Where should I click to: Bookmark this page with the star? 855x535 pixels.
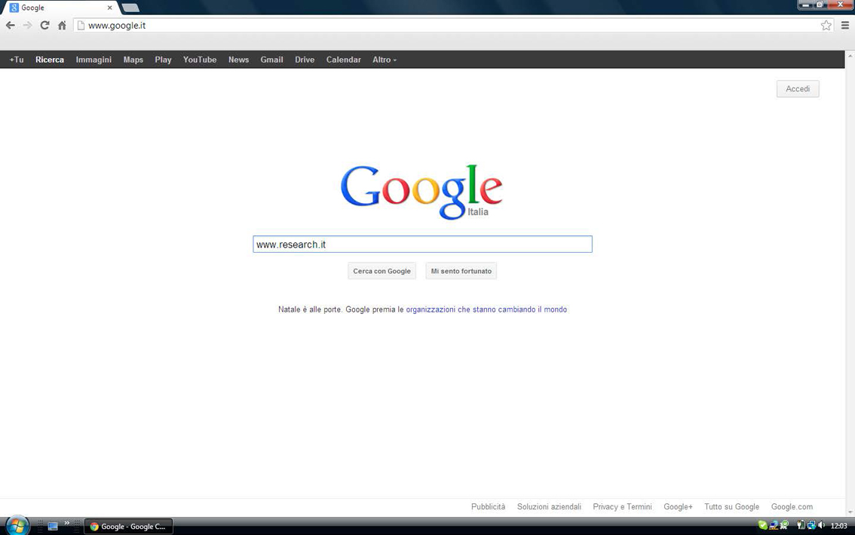pyautogui.click(x=826, y=26)
